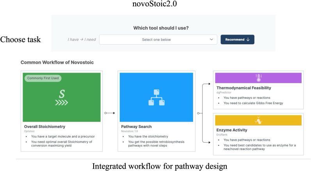Click the EnzRank subtitle label
Image resolution: width=311 pixels, height=171 pixels.
click(222, 135)
